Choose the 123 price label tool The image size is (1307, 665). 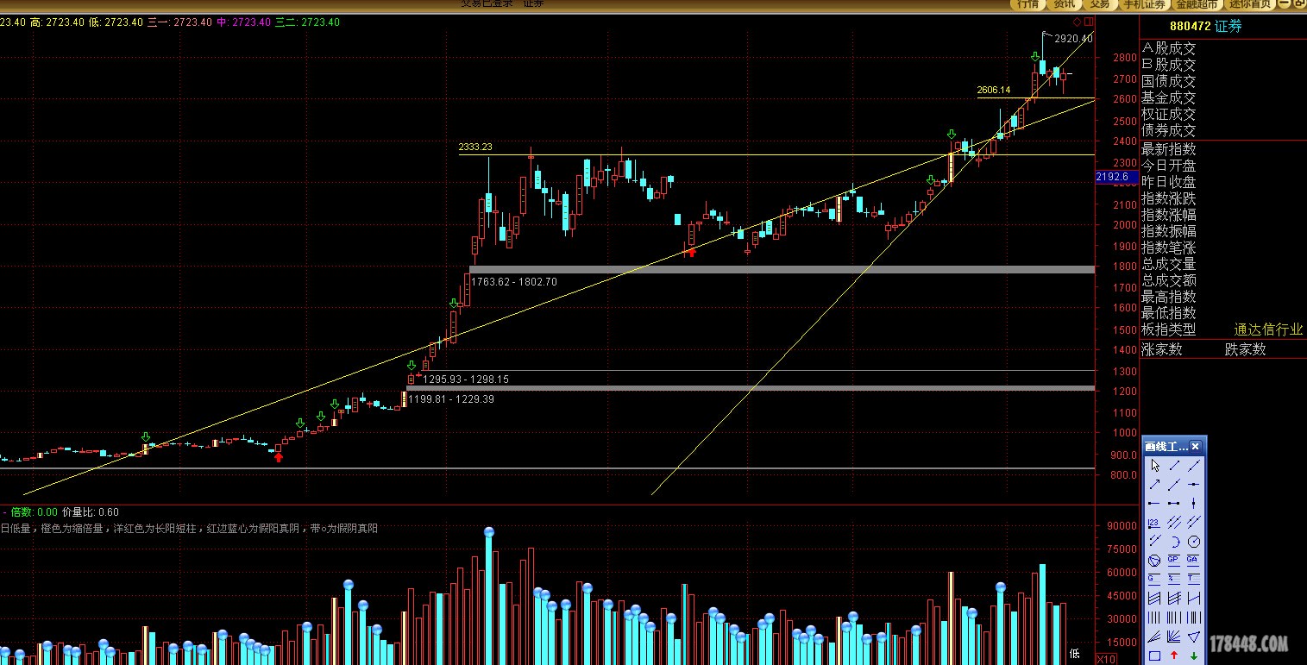coord(1154,523)
